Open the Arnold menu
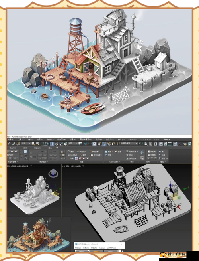This screenshot has height=261, width=199. coord(157,140)
